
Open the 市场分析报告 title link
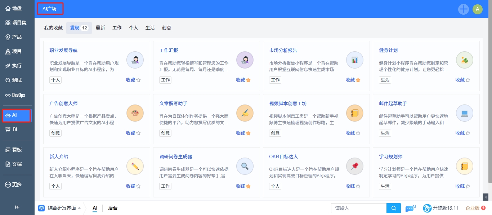(x=283, y=50)
